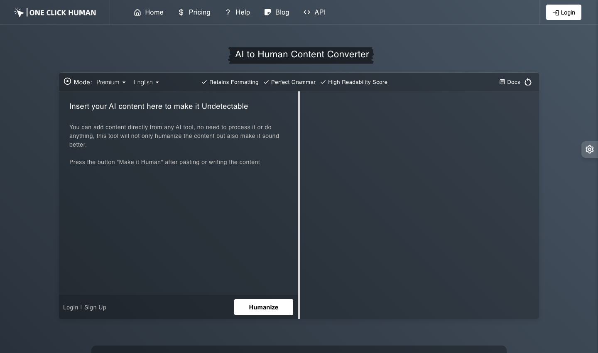Open the Help section
This screenshot has height=353, width=598.
point(238,12)
